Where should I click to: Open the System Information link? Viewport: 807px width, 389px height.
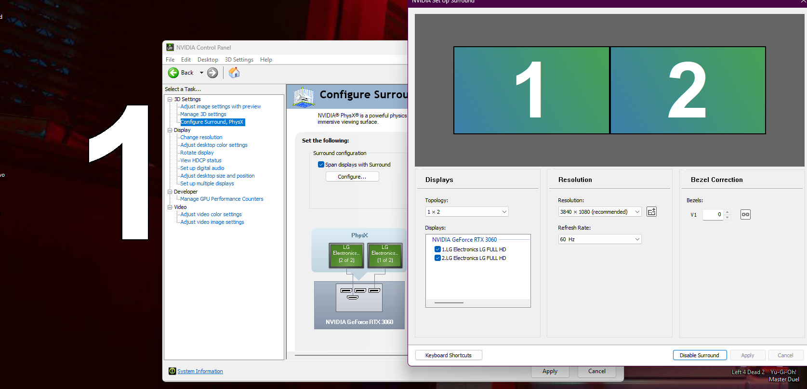(x=200, y=371)
